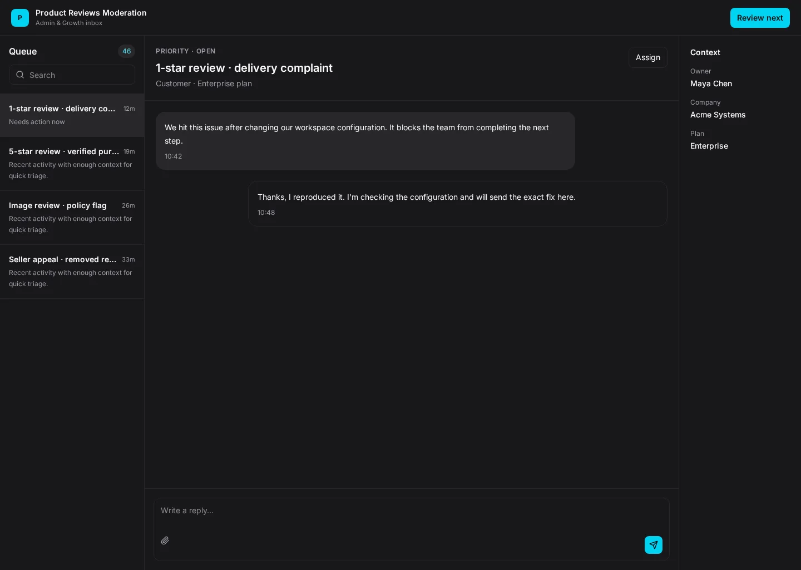Click the Review next button
This screenshot has height=570, width=801.
click(760, 18)
